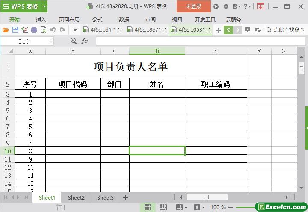Click the Redo arrow icon
308x212 pixels.
[62, 30]
